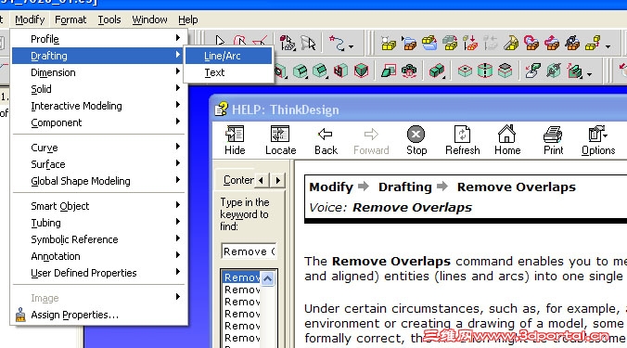This screenshot has height=348, width=627.
Task: Click Hide in the Help toolbar
Action: [235, 140]
